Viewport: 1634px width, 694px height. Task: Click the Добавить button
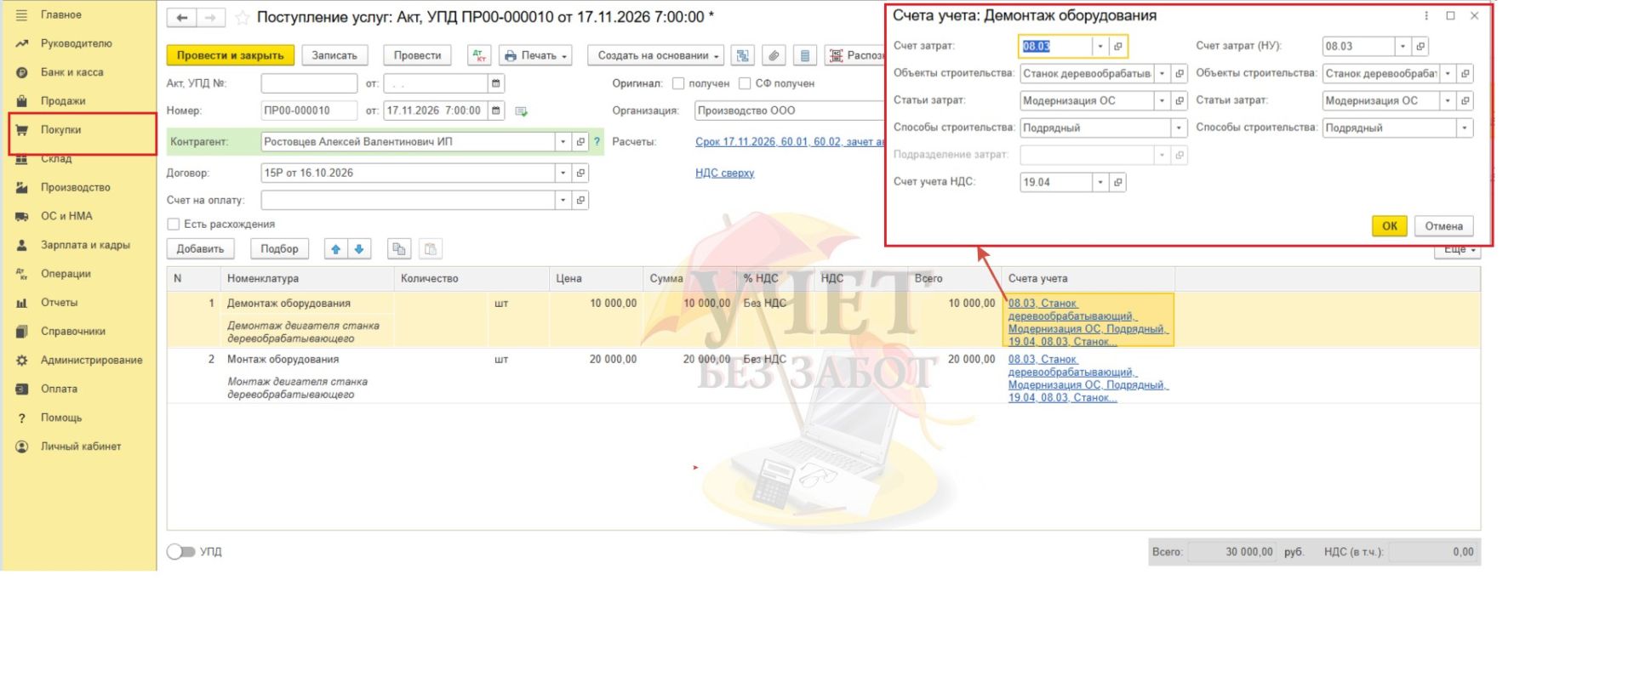point(200,249)
